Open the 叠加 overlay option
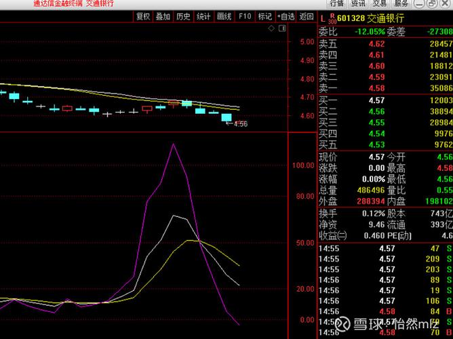453x339 pixels. pyautogui.click(x=163, y=16)
